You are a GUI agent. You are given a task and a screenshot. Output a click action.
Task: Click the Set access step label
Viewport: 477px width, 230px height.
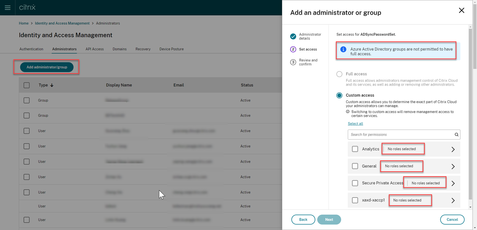point(308,50)
